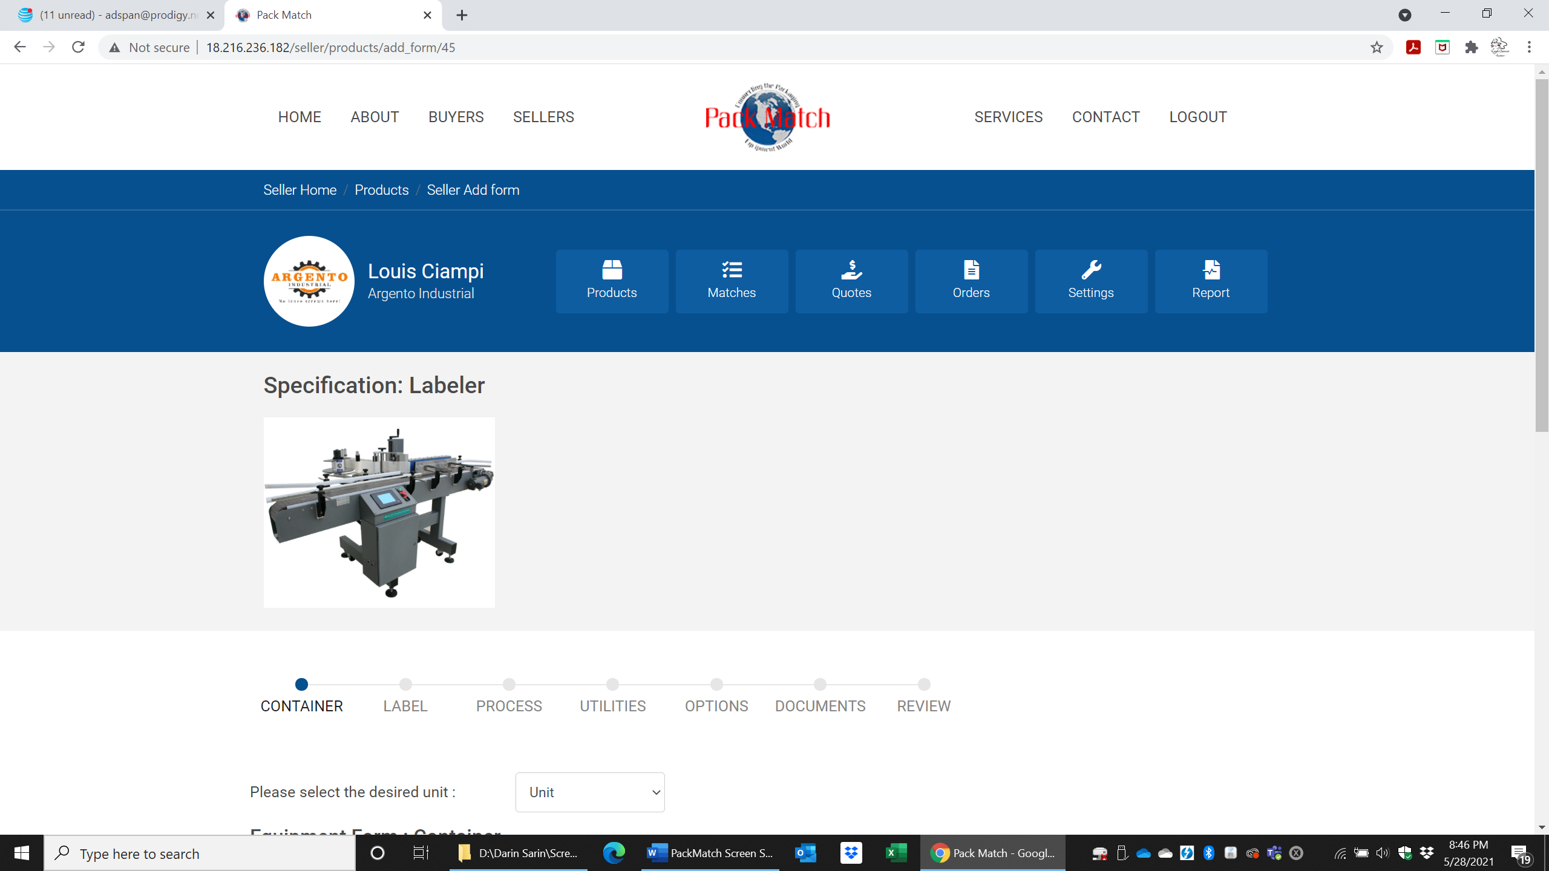Open Chrome extensions puzzle icon
The width and height of the screenshot is (1549, 871).
(x=1472, y=47)
